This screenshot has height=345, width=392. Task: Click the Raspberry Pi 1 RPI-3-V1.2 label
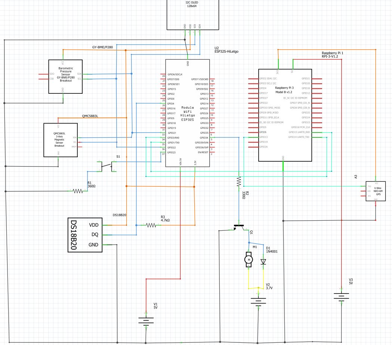tap(332, 55)
